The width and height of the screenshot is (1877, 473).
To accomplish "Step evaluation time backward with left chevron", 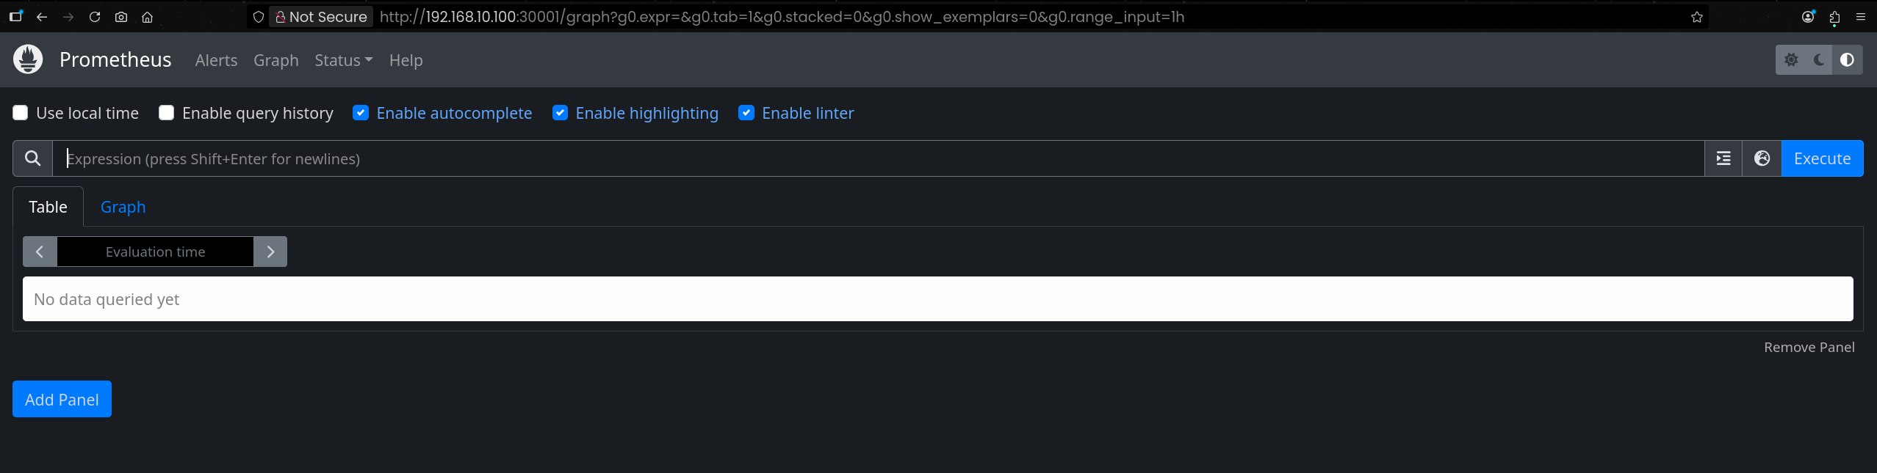I will (40, 252).
